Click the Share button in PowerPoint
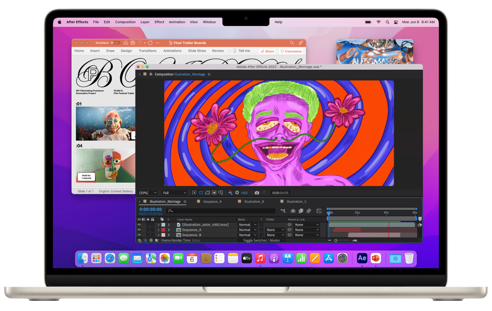This screenshot has height=311, width=492. (x=267, y=51)
